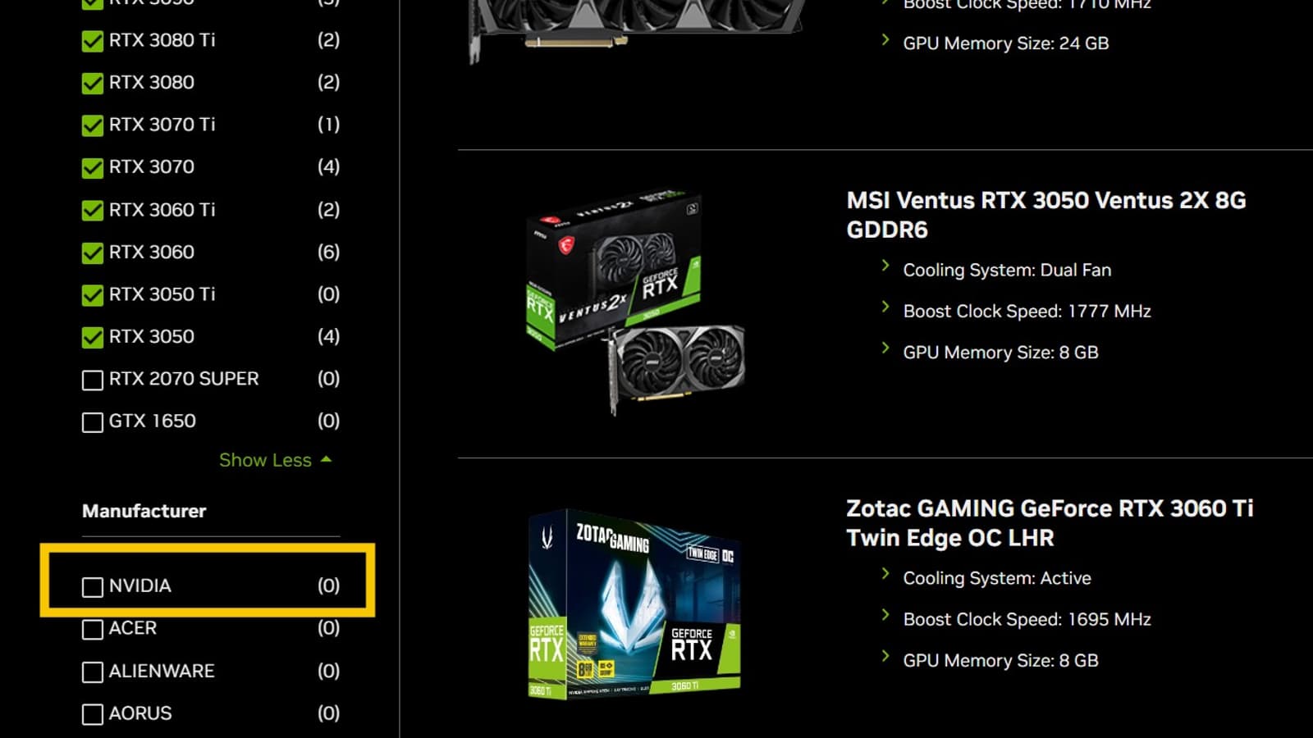The height and width of the screenshot is (738, 1313).
Task: Open the Zotac GAMING RTX 3060 Ti title
Action: (1049, 523)
